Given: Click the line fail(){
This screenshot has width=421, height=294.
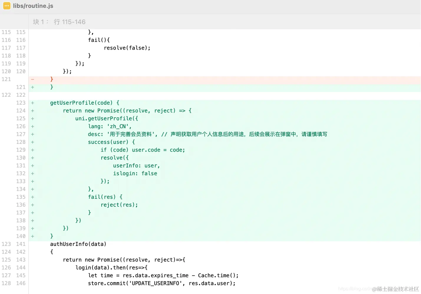Looking at the screenshot, I should click(99, 40).
